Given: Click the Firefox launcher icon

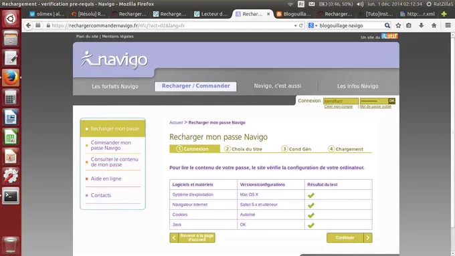Looking at the screenshot, I should (x=11, y=78).
